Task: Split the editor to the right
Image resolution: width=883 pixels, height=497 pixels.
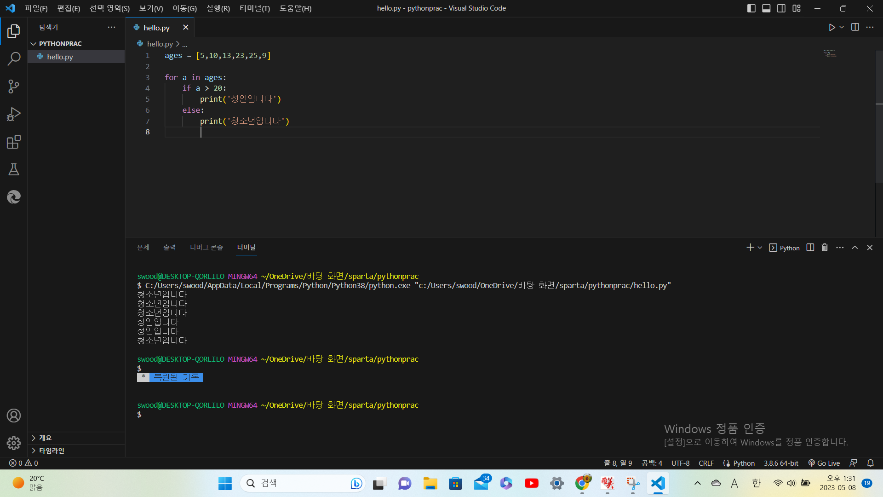Action: pos(855,27)
